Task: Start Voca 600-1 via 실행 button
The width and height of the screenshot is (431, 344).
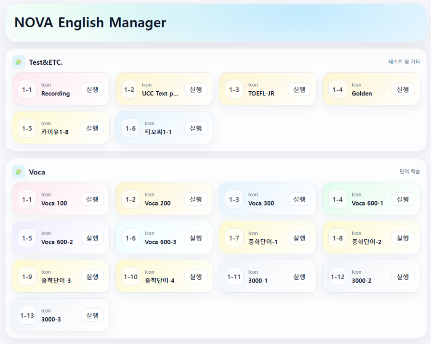Action: tap(403, 199)
